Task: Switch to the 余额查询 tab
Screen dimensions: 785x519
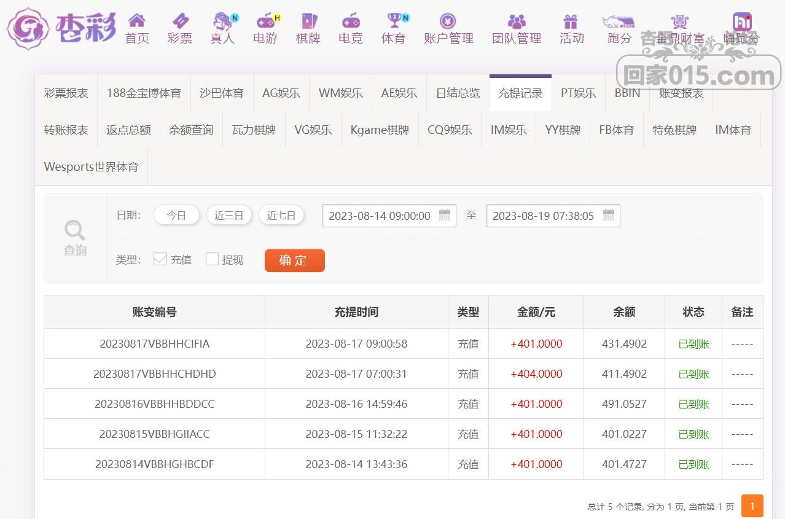Action: pos(191,130)
